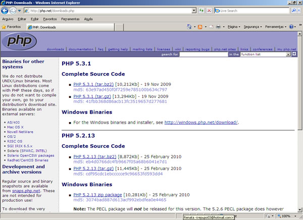
Task: Open the Ferramentas command bar dropdown
Action: (276, 27)
